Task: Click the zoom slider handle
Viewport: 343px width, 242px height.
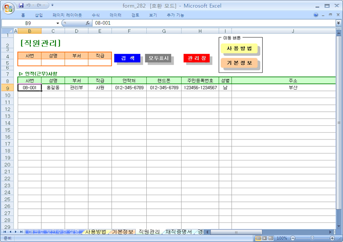Action: 312,238
